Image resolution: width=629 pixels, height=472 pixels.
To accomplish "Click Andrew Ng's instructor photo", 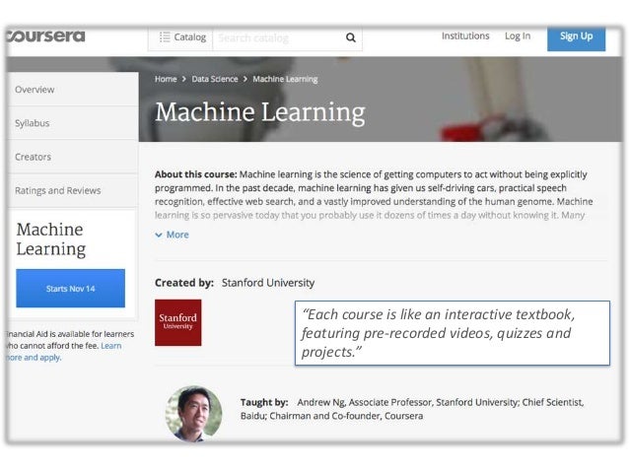I will coord(194,414).
